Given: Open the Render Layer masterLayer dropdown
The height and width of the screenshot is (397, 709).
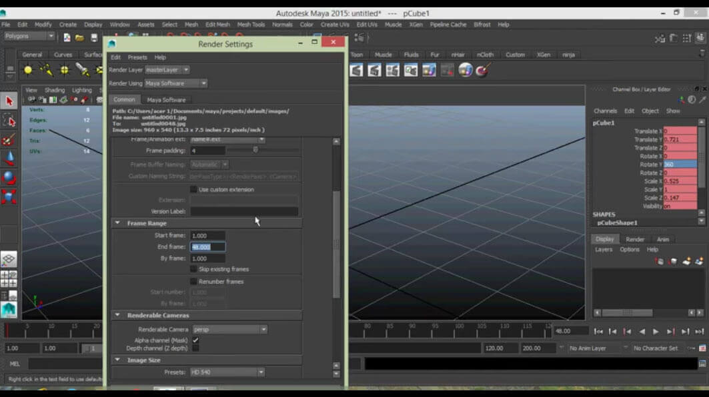Looking at the screenshot, I should click(167, 70).
